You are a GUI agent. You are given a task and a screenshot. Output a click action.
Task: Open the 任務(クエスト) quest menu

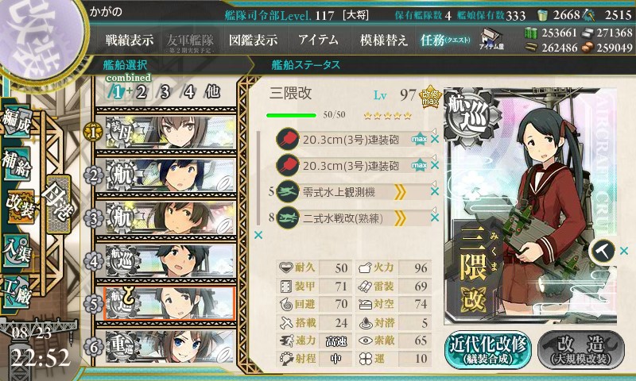445,40
